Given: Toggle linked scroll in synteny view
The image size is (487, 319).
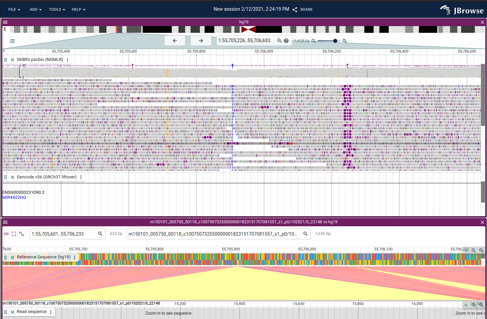Looking at the screenshot, I should [6, 234].
